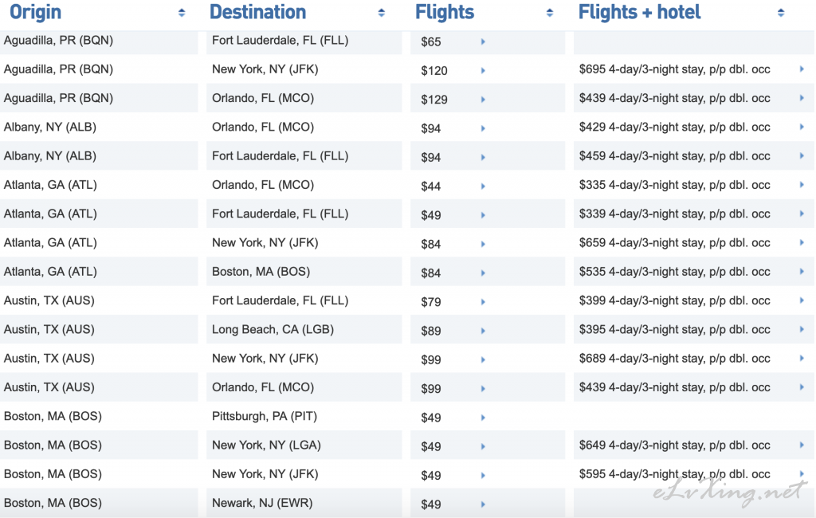
Task: Sort Flights + hotel column with arrows
Action: [x=781, y=13]
